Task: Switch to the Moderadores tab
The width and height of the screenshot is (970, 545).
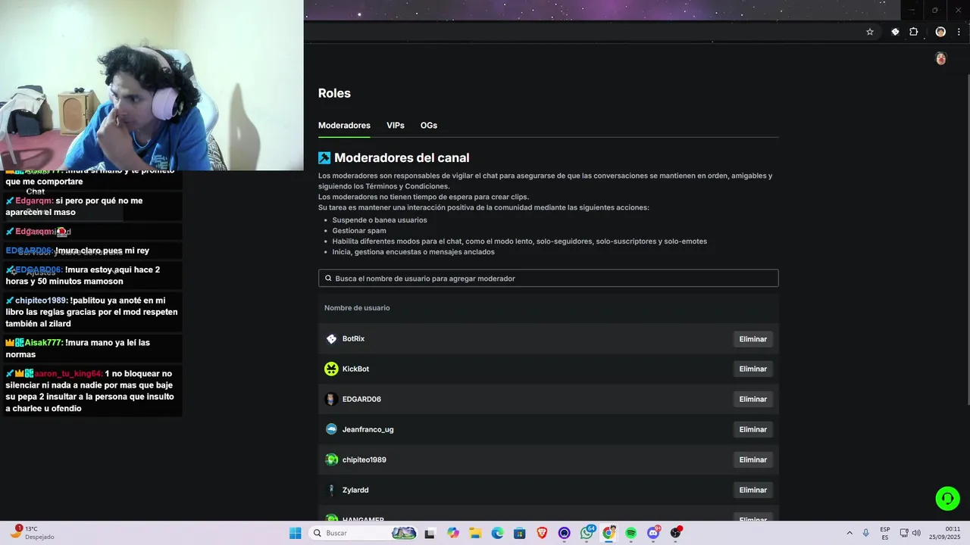Action: pyautogui.click(x=344, y=126)
